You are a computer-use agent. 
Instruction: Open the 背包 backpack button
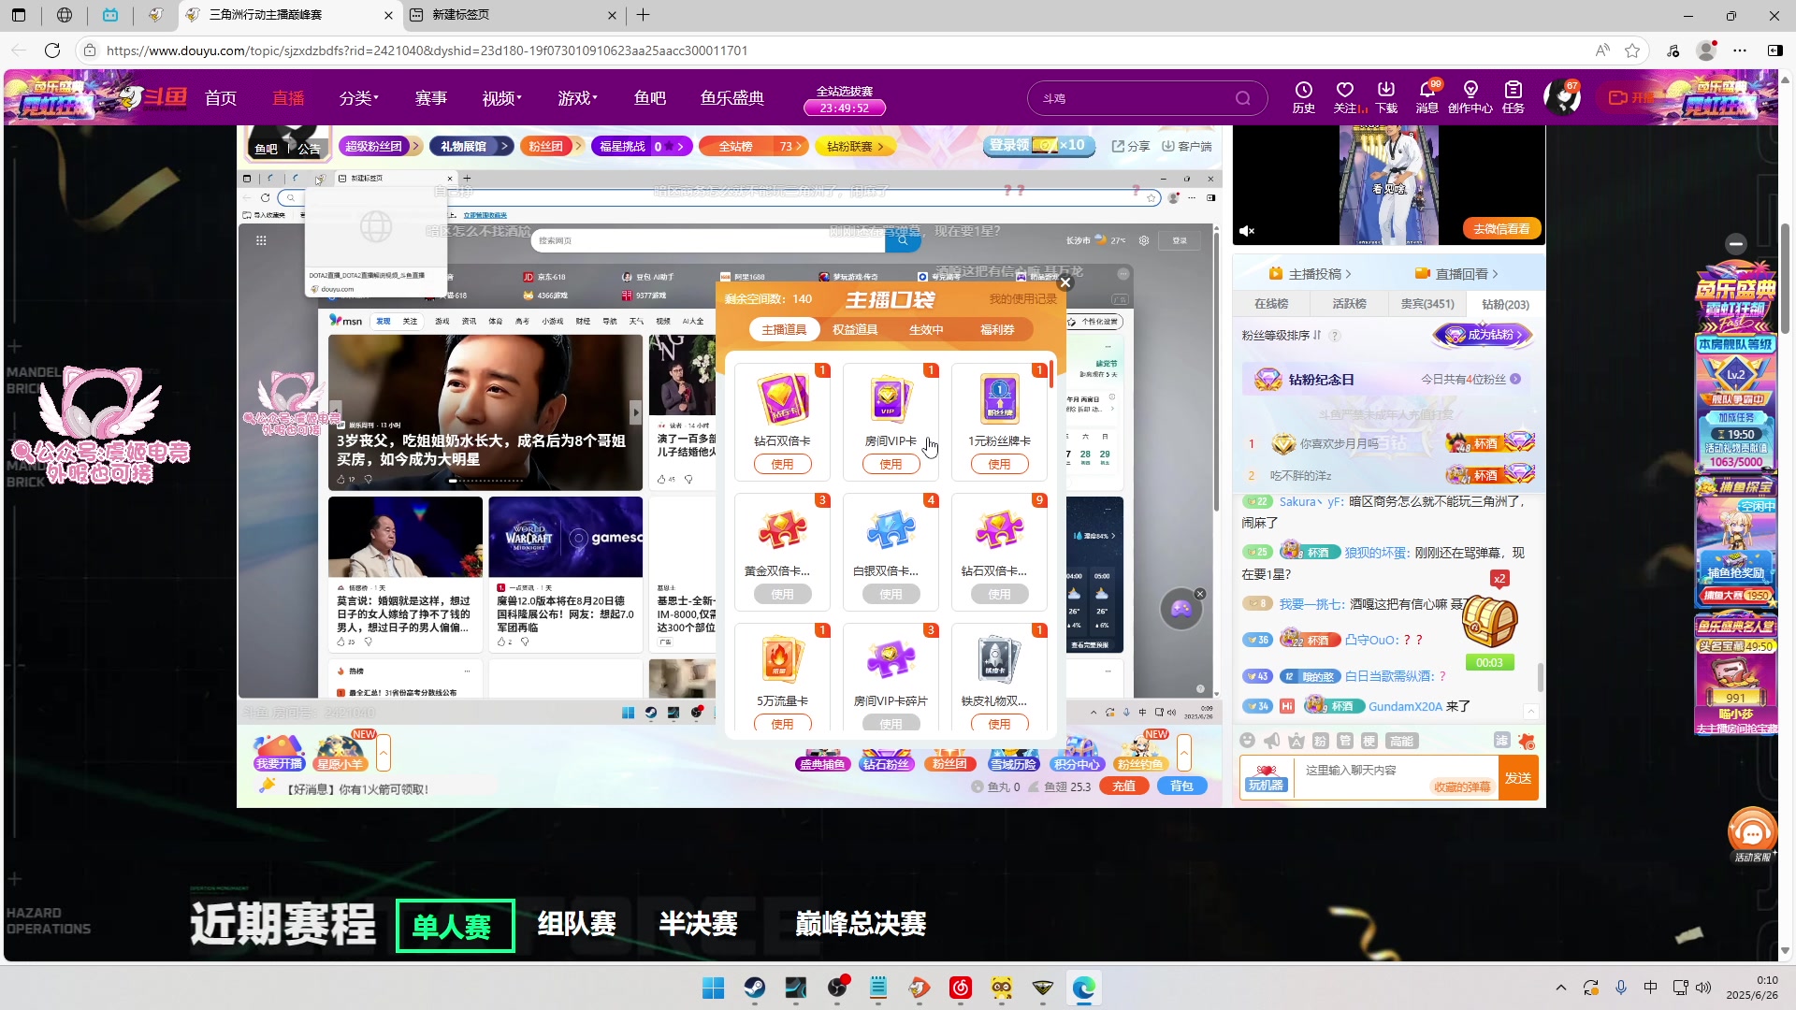coord(1181,786)
